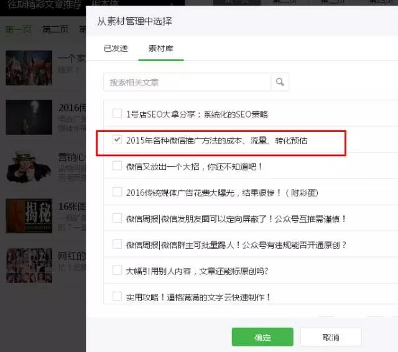Click title text 1号店SEO大拿分享：系统化的SEO策略
398x352 pixels.
point(197,114)
